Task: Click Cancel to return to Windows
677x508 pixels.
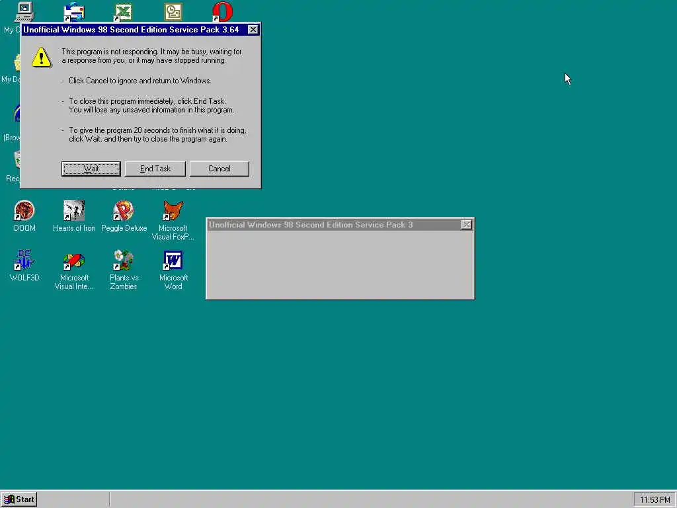Action: click(x=219, y=169)
